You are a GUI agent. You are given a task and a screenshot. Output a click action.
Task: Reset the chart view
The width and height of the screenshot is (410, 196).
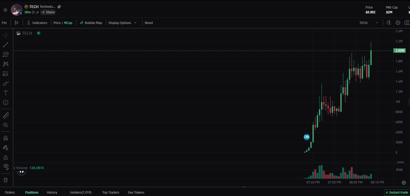click(149, 23)
